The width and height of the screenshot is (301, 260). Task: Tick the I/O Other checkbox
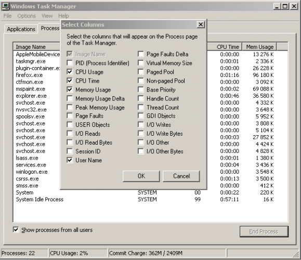pos(141,142)
